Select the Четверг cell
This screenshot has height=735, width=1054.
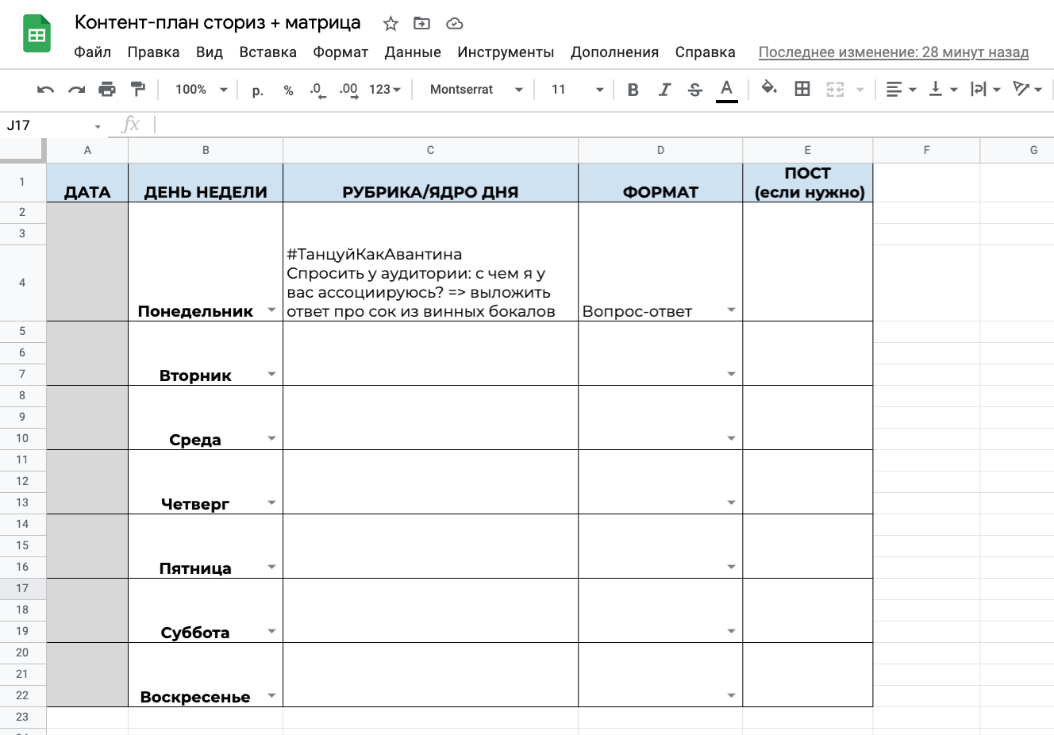205,482
